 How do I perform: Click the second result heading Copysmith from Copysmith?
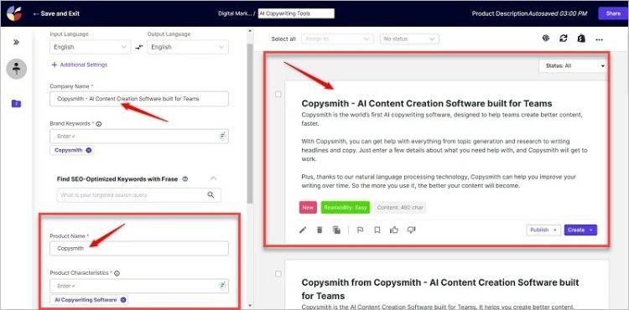440,289
